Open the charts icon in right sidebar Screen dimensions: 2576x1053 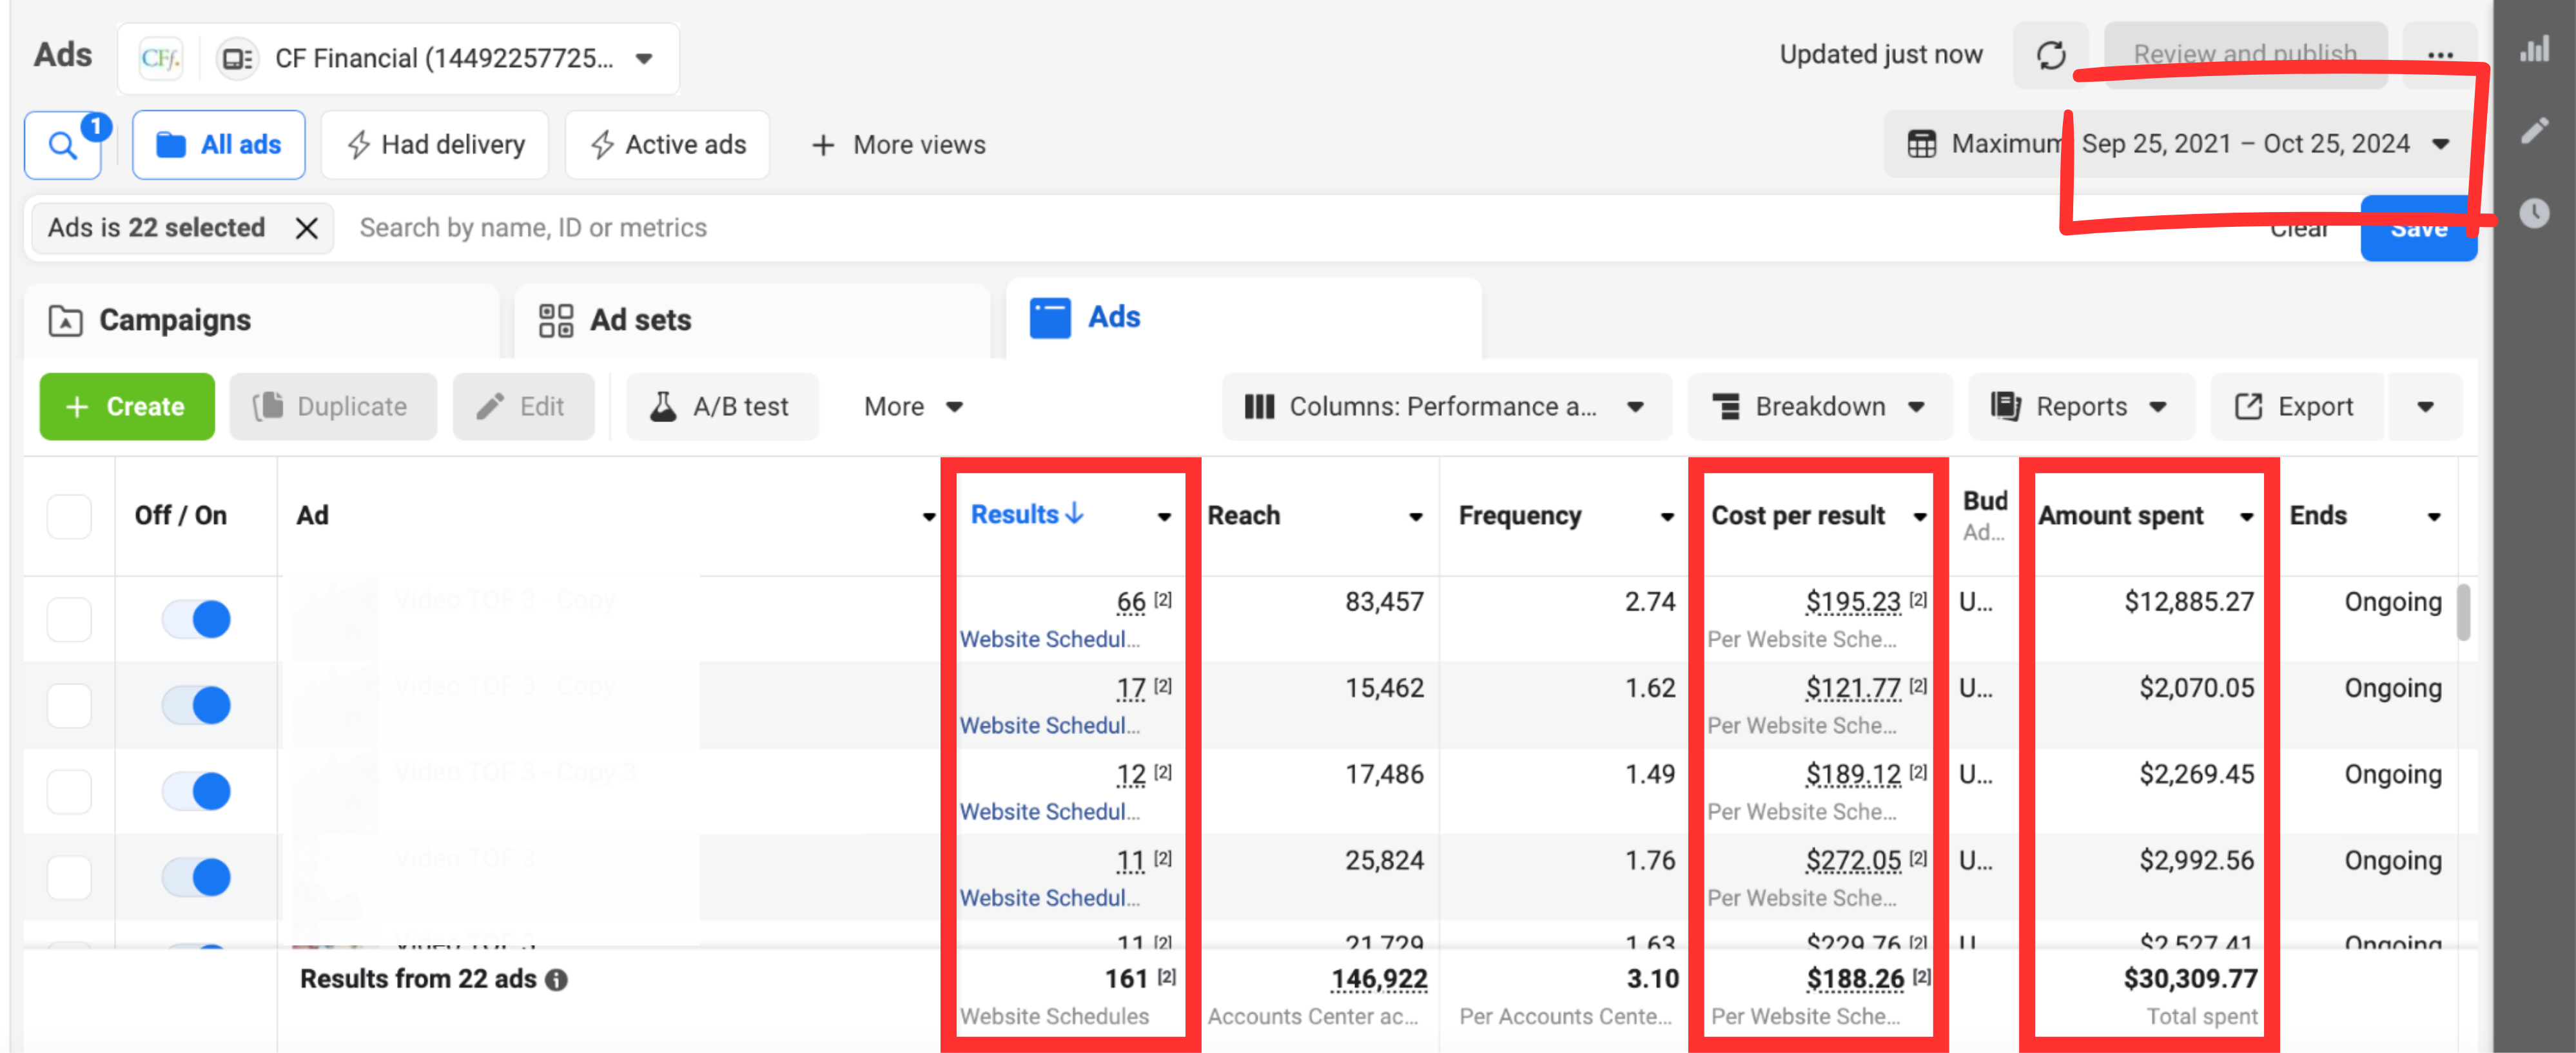[x=2535, y=49]
